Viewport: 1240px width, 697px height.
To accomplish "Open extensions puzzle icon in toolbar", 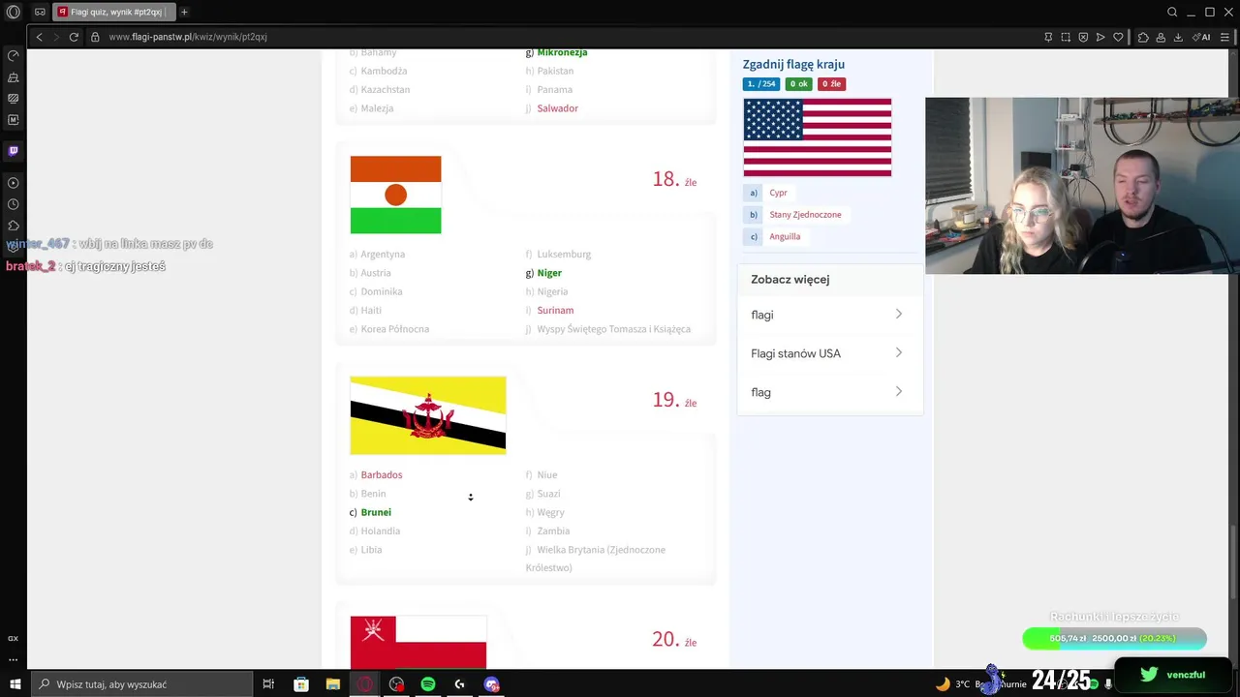I will pos(1143,37).
